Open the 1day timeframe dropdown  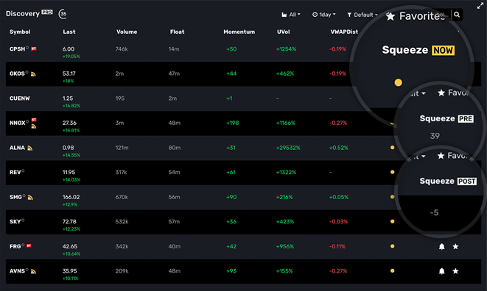click(x=324, y=15)
